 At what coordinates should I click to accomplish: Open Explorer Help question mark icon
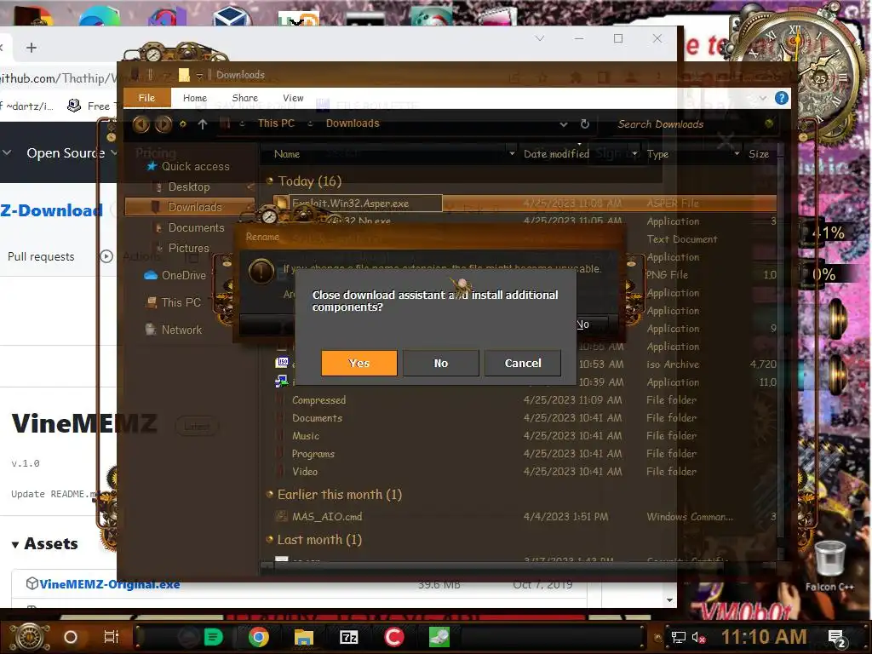pos(781,99)
